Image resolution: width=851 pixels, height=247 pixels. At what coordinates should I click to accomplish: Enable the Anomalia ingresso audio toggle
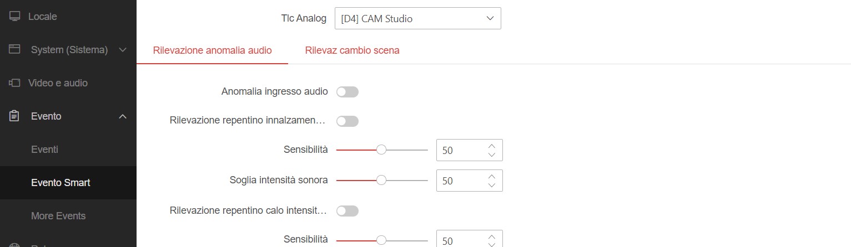click(348, 91)
